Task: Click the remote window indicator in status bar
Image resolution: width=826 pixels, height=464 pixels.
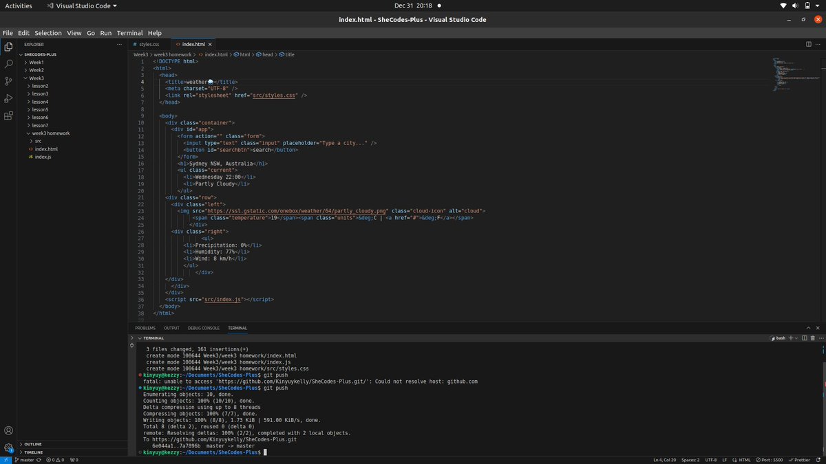Action: point(6,460)
